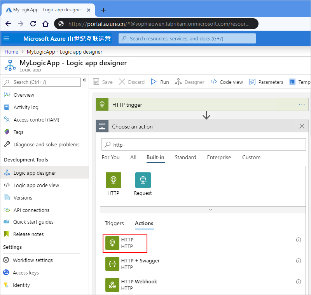Screen dimensions: 311x295
Task: Click the Templates toolbar icon
Action: click(x=292, y=82)
